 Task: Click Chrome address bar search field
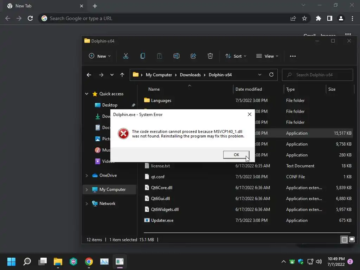pos(165,18)
